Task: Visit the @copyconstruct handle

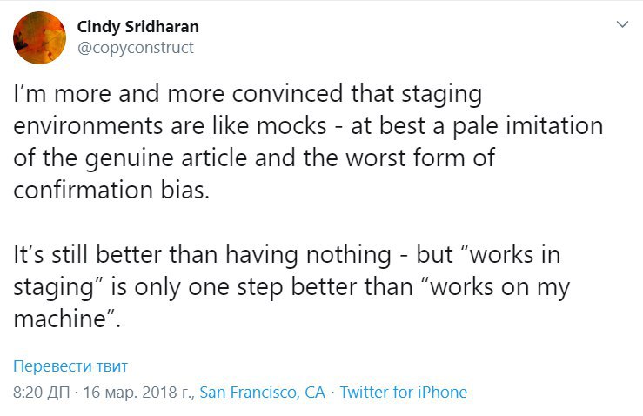Action: pyautogui.click(x=136, y=48)
